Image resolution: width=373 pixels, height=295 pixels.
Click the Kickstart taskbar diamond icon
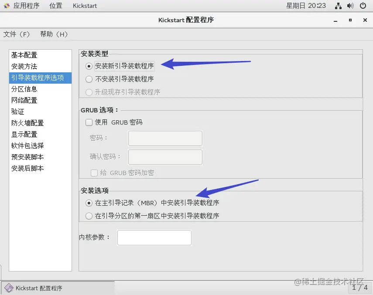click(9, 288)
